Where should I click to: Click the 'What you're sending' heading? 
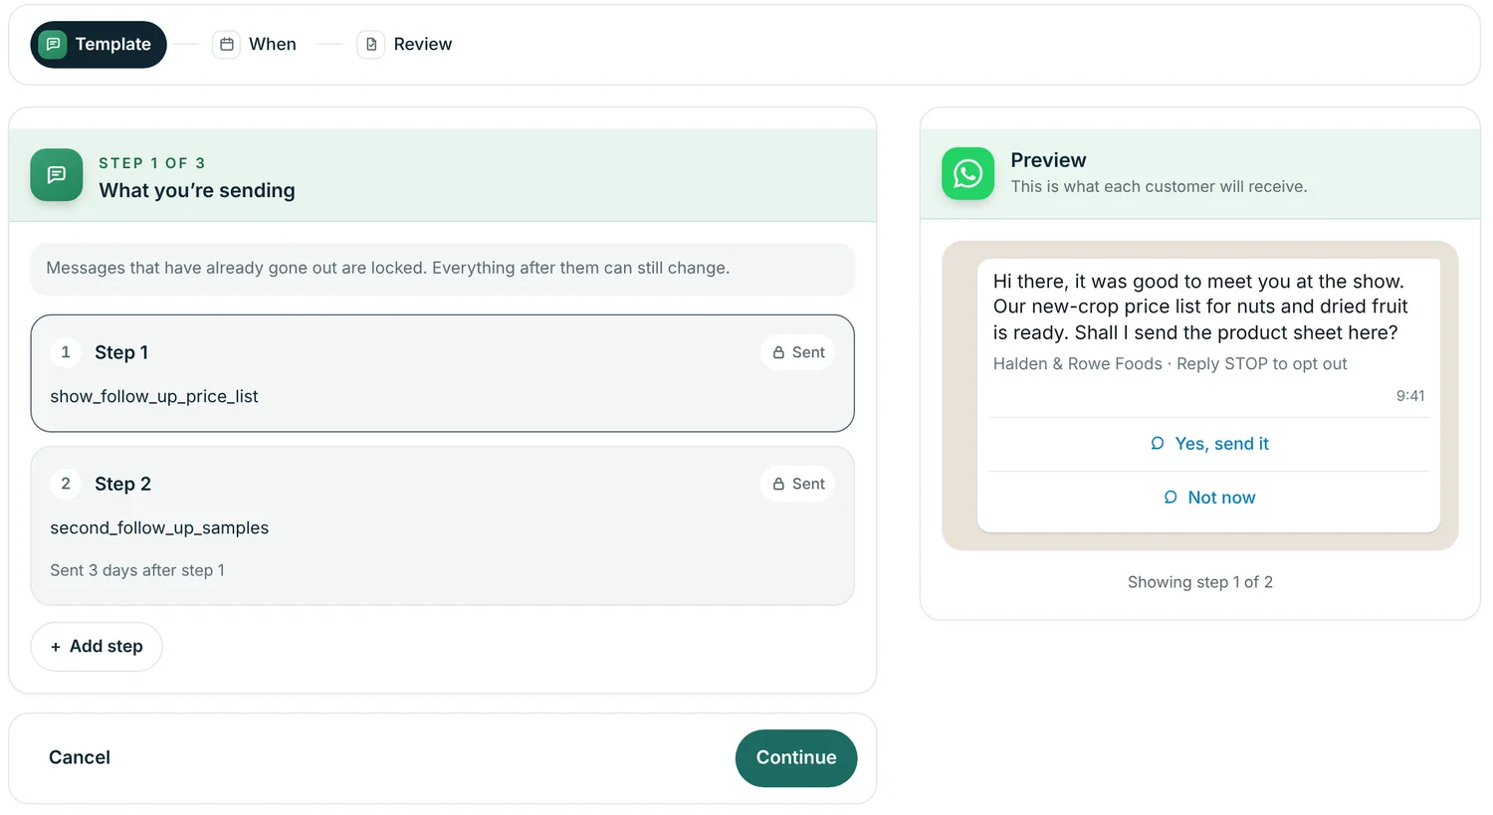pyautogui.click(x=197, y=191)
